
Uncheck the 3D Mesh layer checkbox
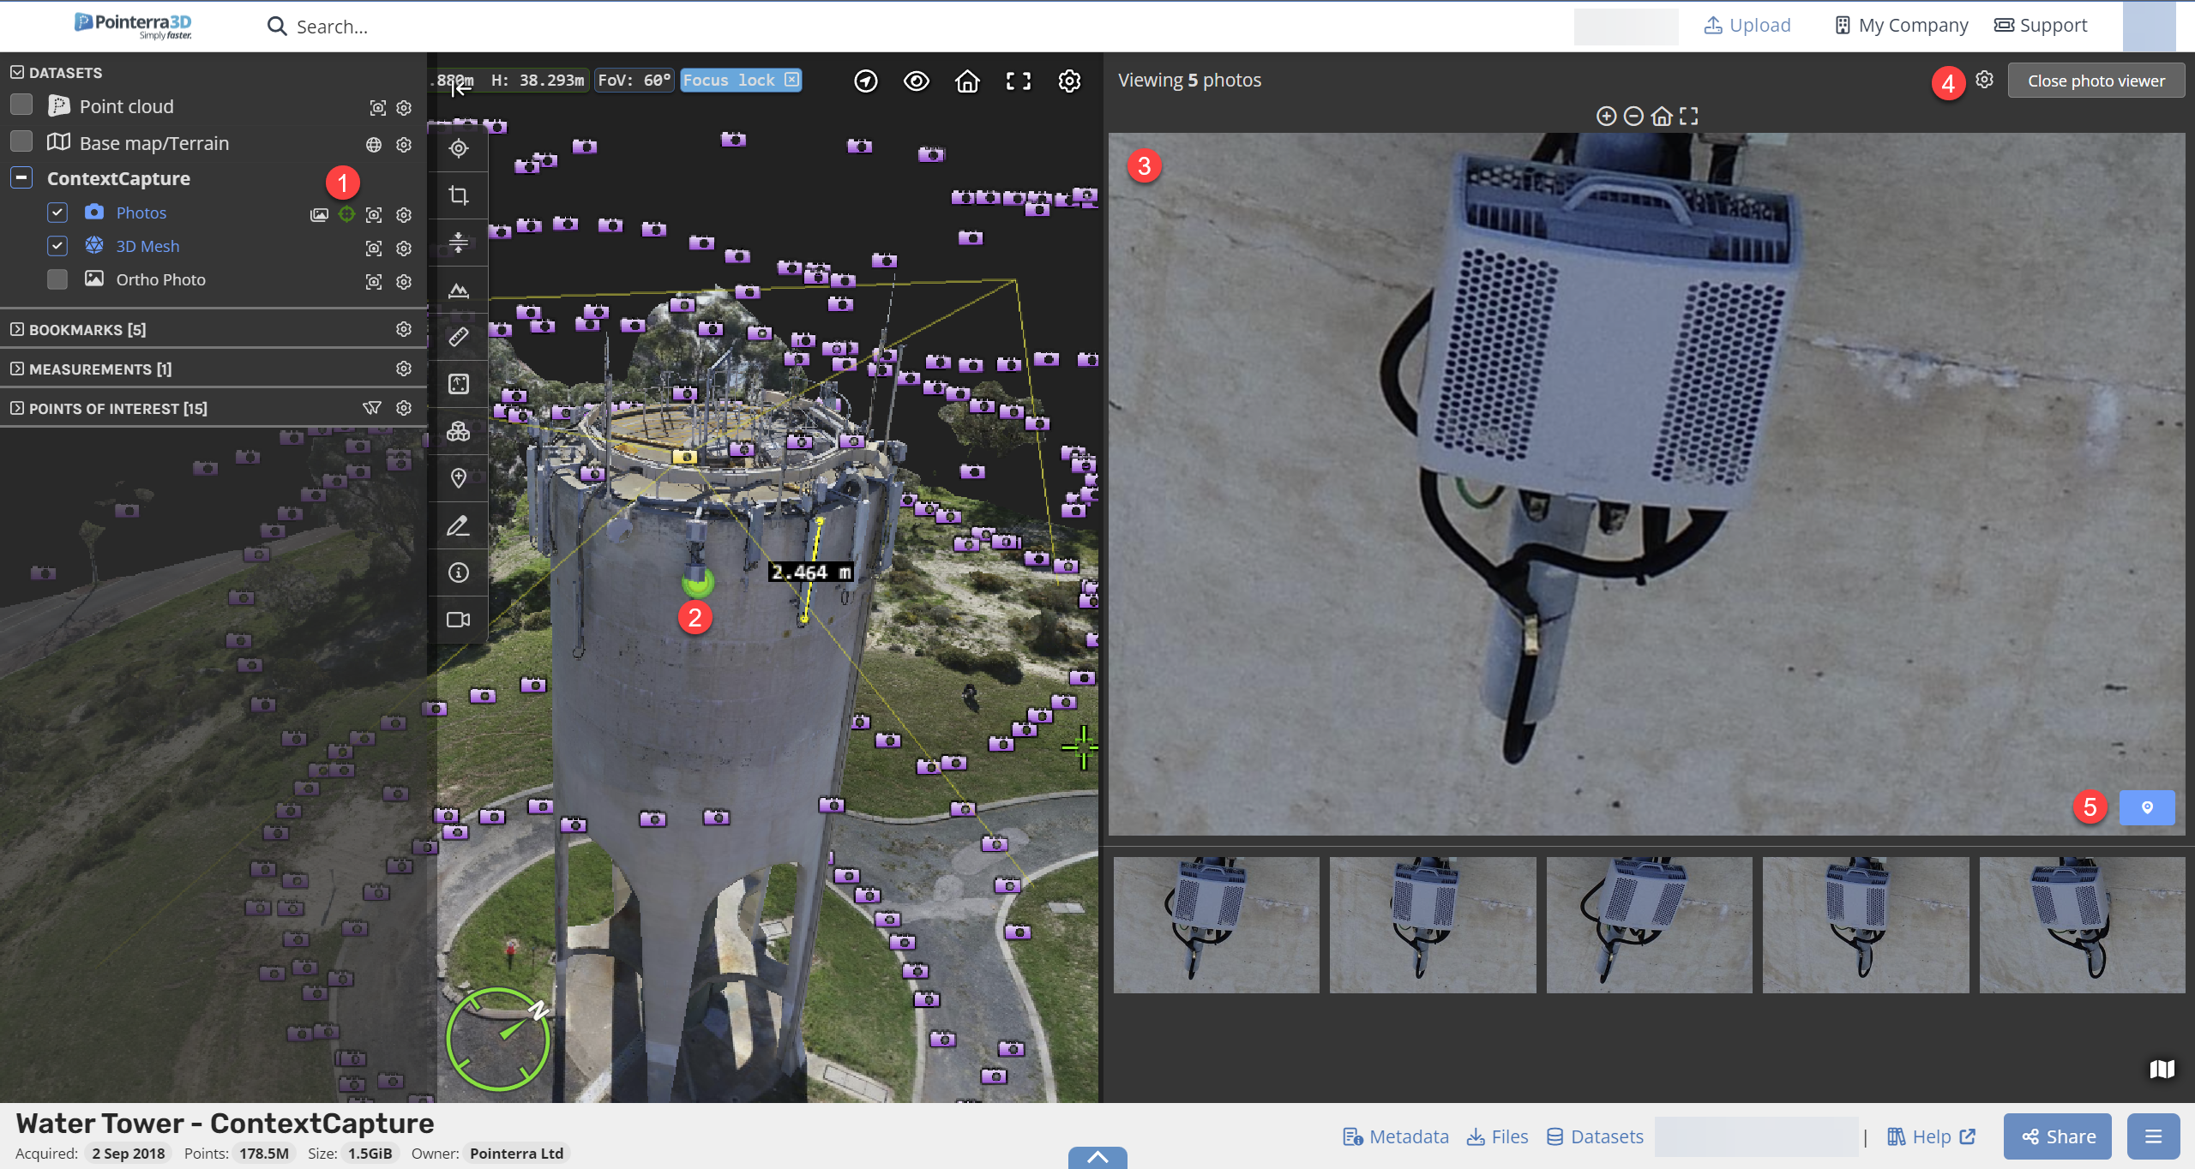[57, 246]
